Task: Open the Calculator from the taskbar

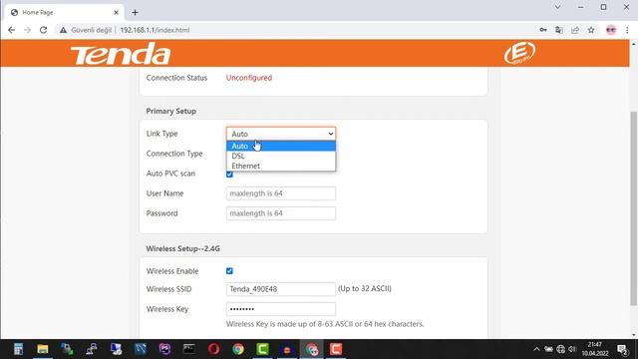Action: tap(18, 349)
